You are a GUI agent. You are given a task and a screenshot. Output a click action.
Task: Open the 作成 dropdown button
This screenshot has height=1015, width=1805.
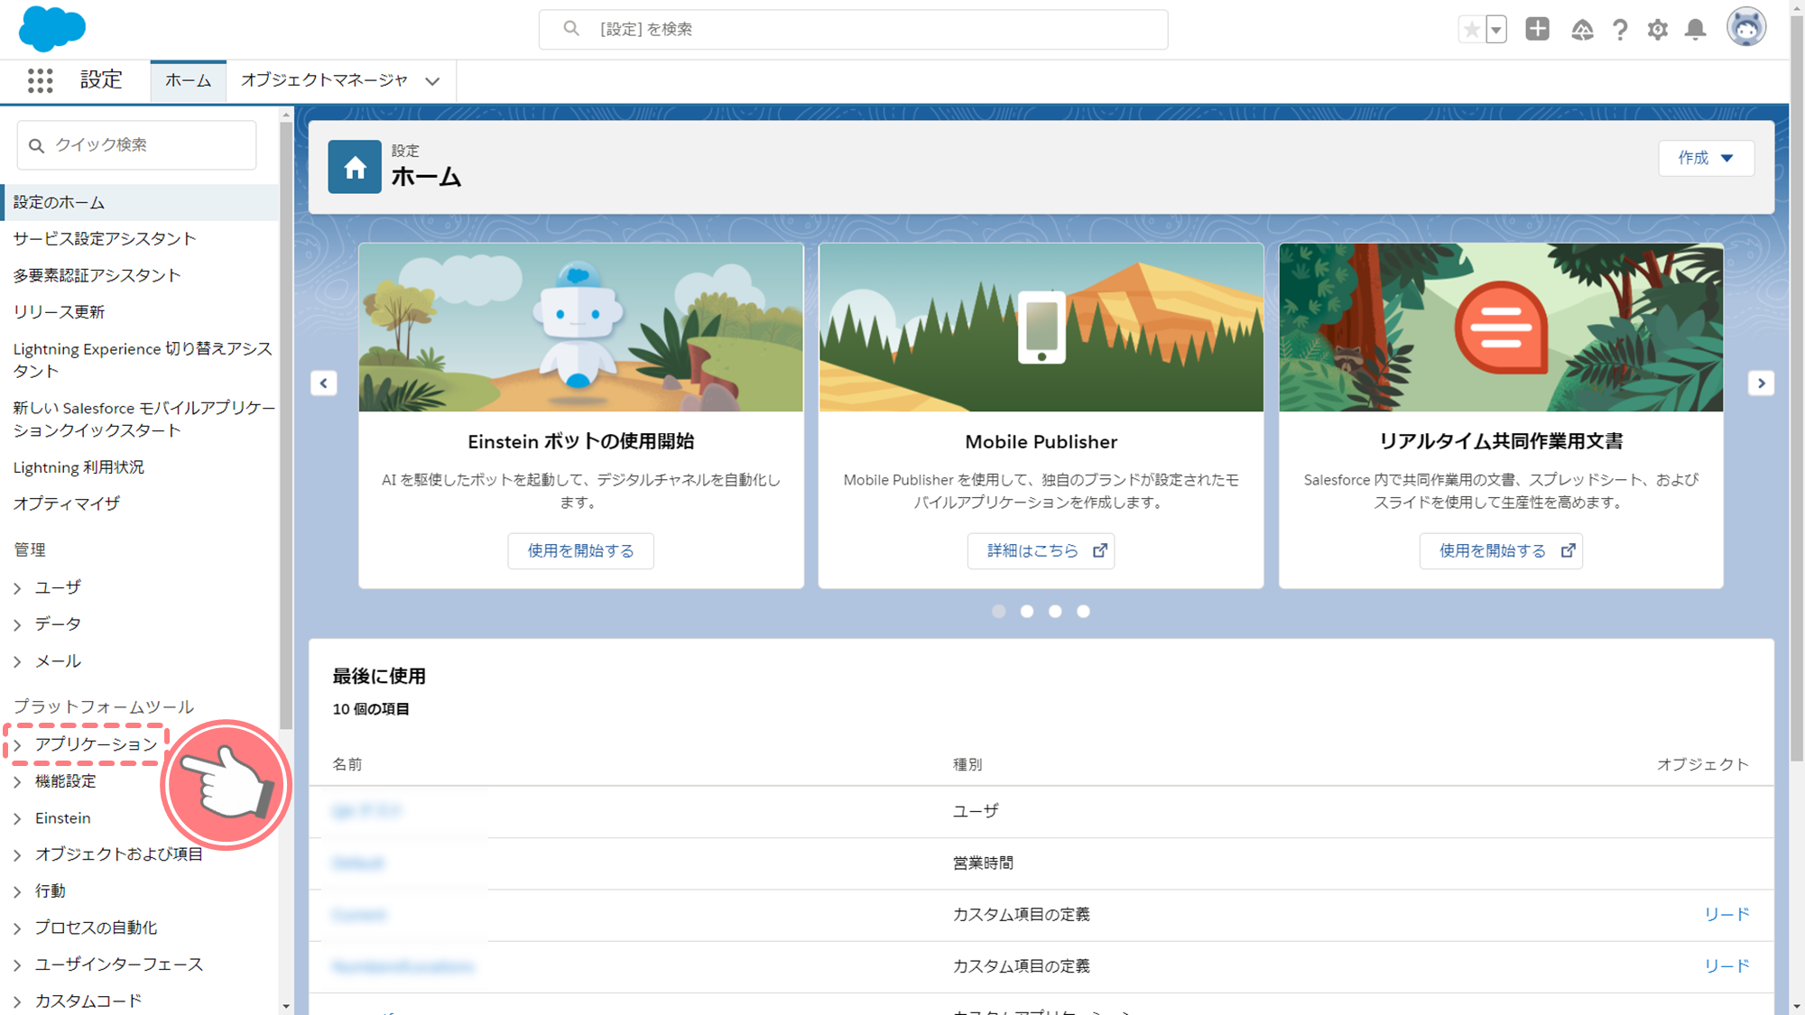[1706, 158]
